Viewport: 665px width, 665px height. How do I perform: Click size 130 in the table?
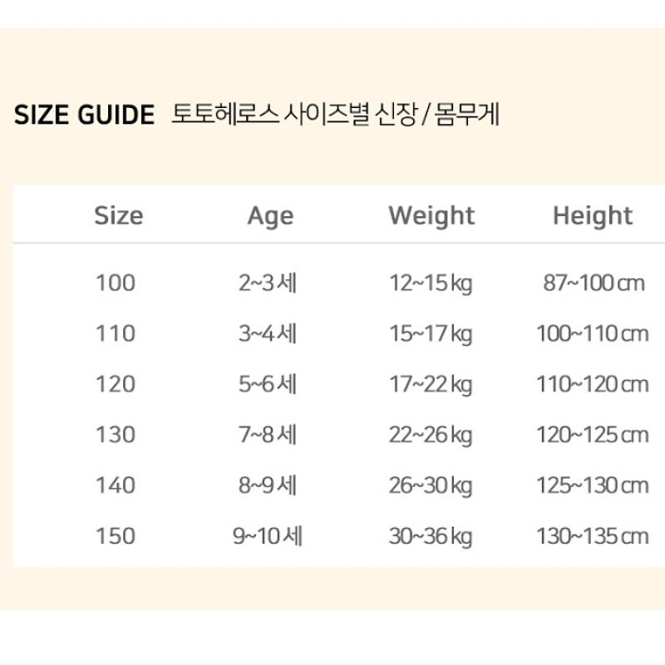[116, 435]
